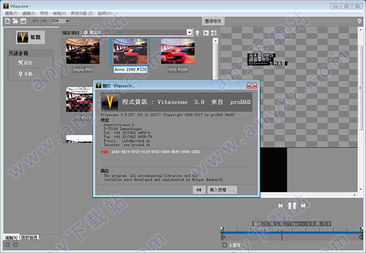This screenshot has width=366, height=253.
Task: Click the redo arrow icon
Action: coord(43,21)
